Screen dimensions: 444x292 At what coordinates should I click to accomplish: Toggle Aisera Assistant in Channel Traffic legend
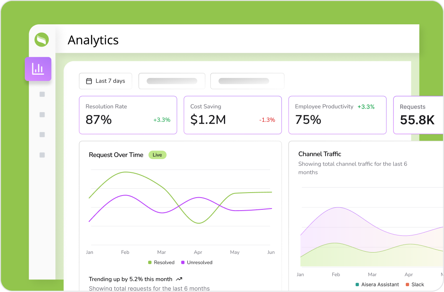pyautogui.click(x=377, y=284)
